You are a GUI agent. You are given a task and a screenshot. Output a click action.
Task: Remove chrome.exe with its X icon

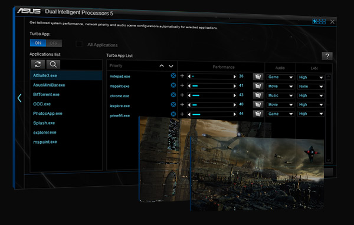[173, 95]
